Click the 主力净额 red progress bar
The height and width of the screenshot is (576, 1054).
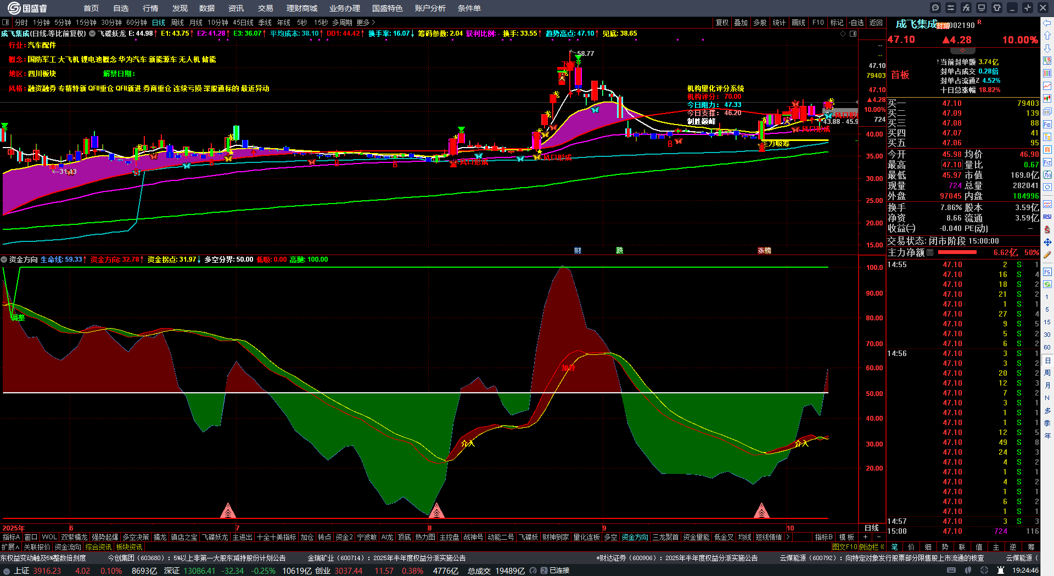click(x=957, y=252)
